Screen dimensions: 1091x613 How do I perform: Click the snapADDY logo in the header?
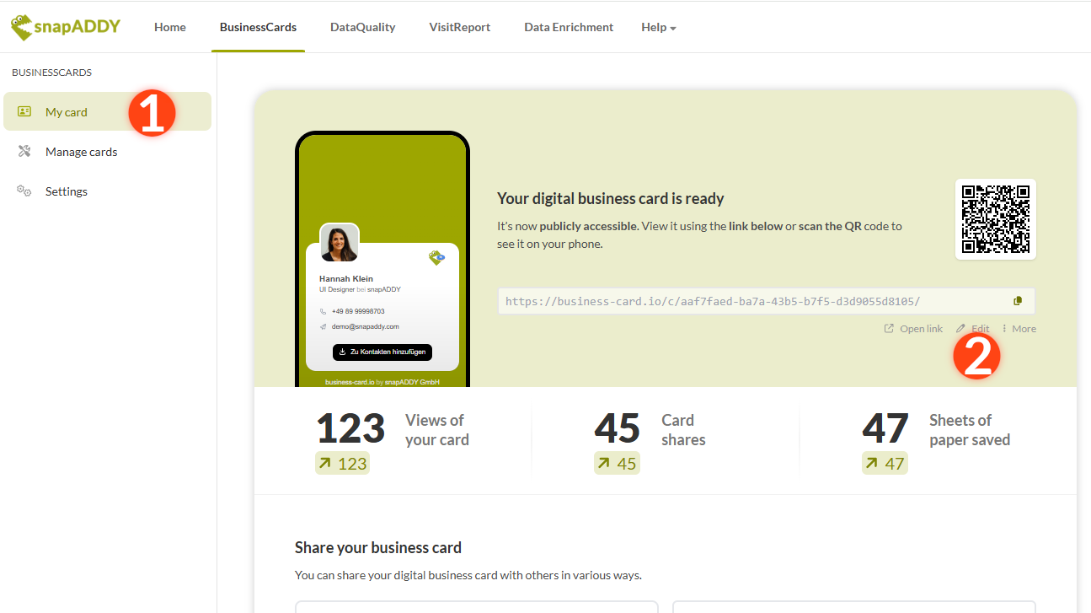click(64, 26)
